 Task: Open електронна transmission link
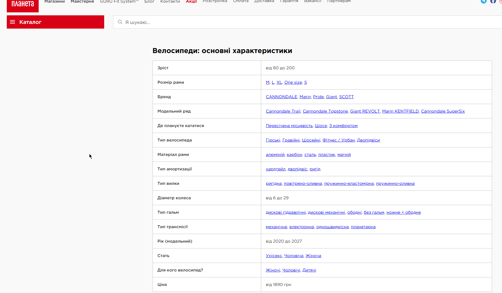(x=302, y=227)
